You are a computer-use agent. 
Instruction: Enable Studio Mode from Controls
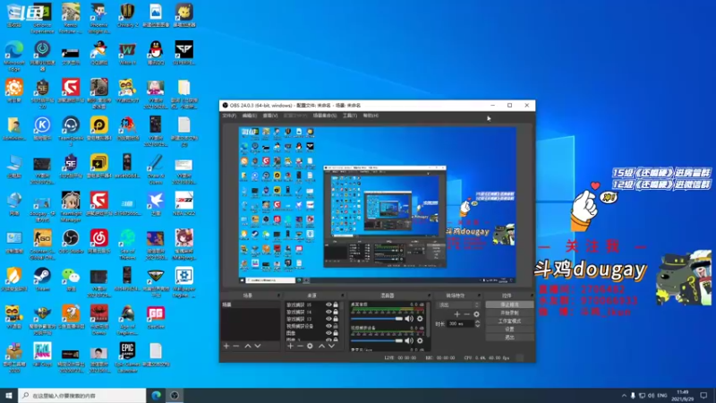[x=509, y=322]
